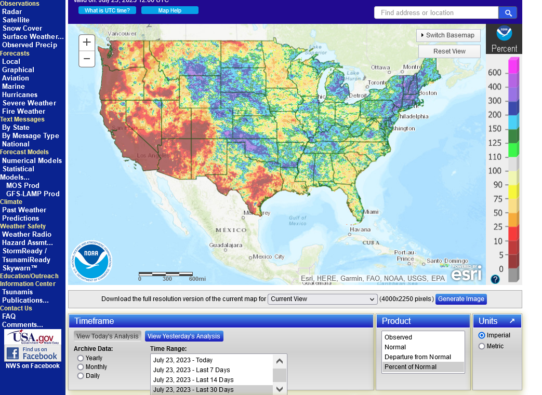The height and width of the screenshot is (395, 542).
Task: Go to Snow Cover page
Action: [22, 29]
